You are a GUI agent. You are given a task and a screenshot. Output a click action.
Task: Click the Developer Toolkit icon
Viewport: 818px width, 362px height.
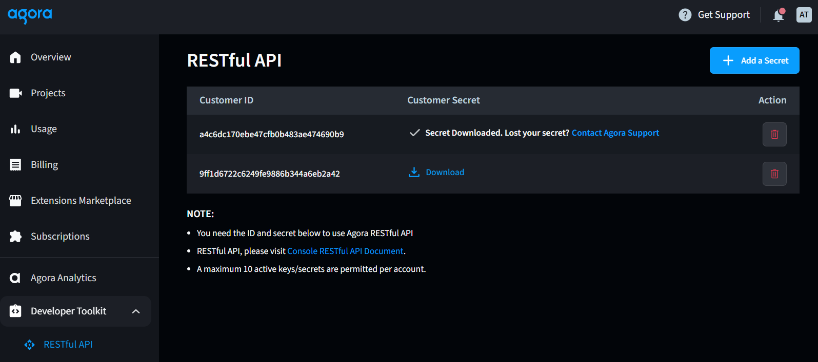pos(15,311)
